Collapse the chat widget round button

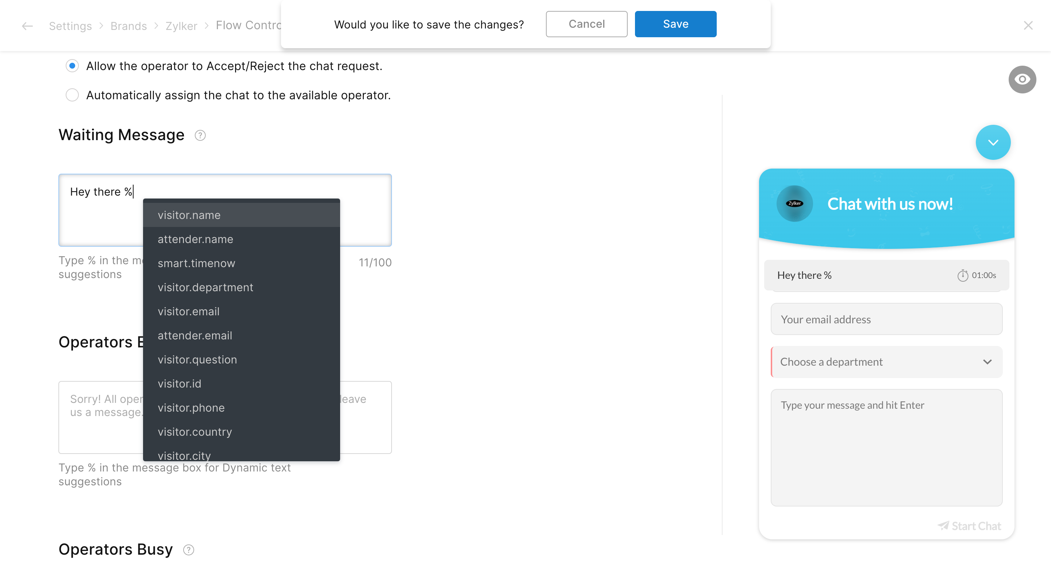993,142
